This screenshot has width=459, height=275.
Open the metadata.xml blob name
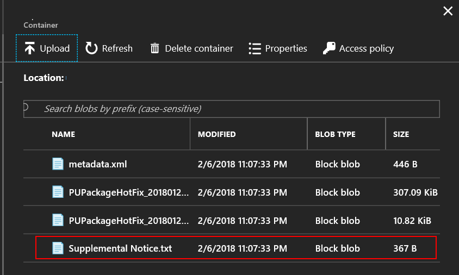click(98, 164)
